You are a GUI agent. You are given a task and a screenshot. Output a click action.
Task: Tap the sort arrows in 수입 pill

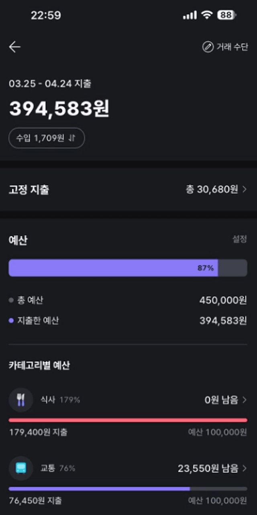[x=72, y=138]
